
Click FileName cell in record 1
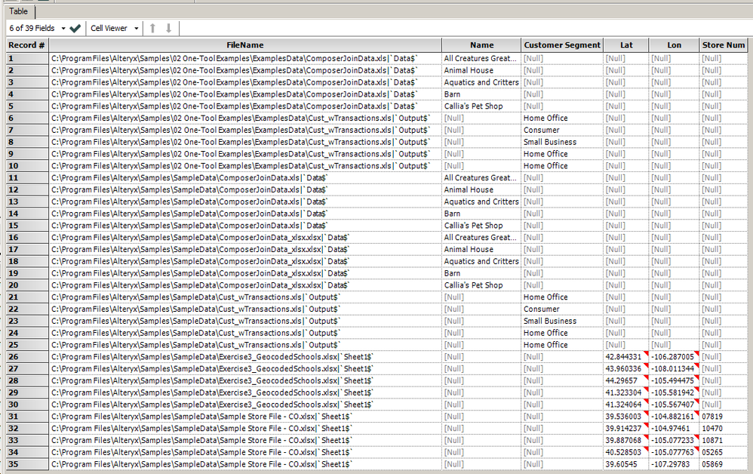[245, 59]
